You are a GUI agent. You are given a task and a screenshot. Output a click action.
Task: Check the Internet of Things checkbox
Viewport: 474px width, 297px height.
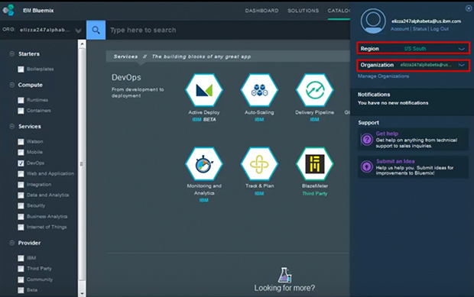coord(21,227)
